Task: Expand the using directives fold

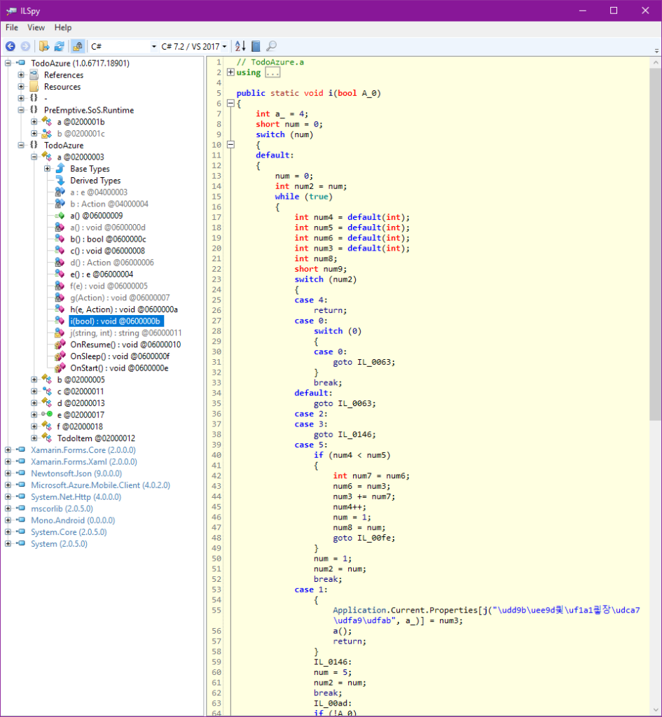Action: (230, 72)
